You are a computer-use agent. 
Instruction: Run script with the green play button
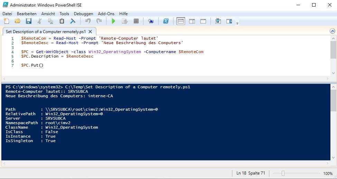113,21
